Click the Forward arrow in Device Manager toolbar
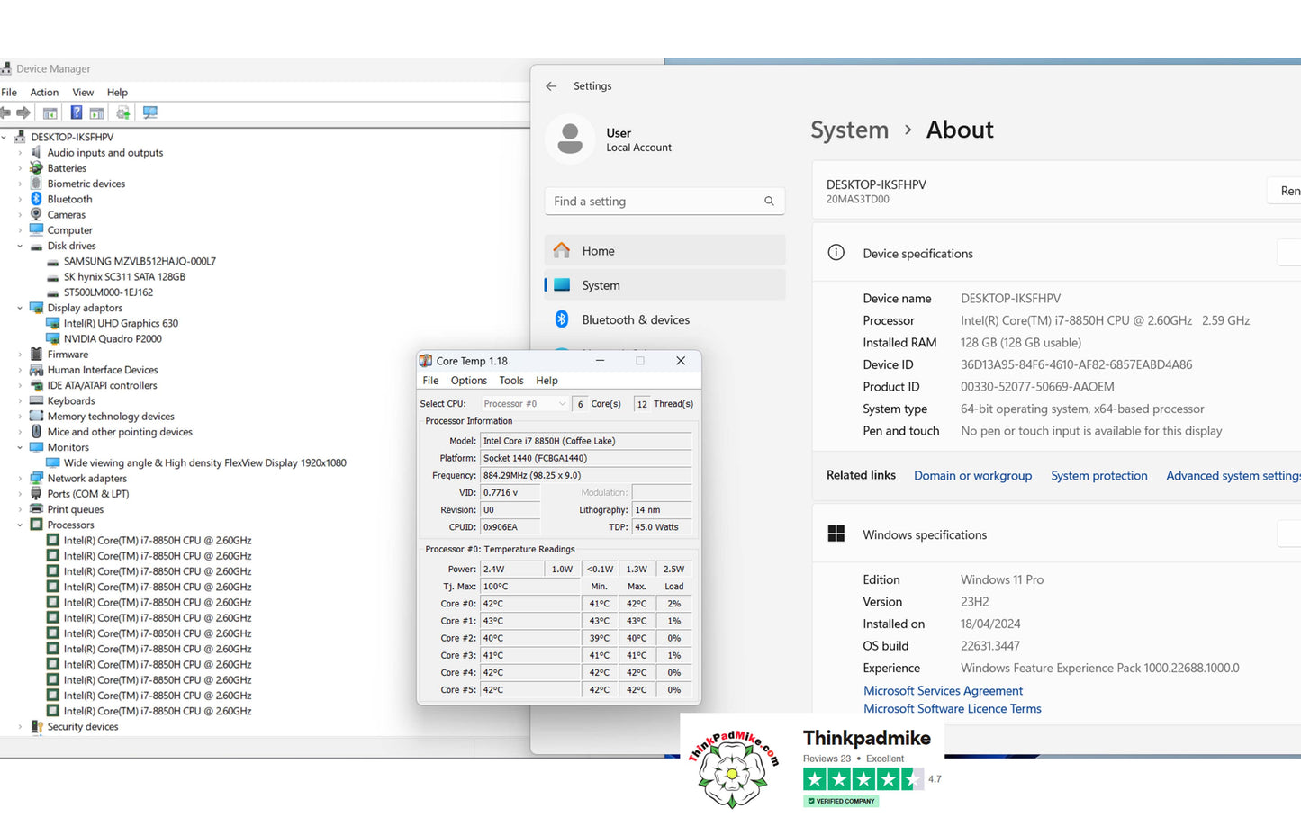Screen dimensions: 1301x817 (x=23, y=112)
